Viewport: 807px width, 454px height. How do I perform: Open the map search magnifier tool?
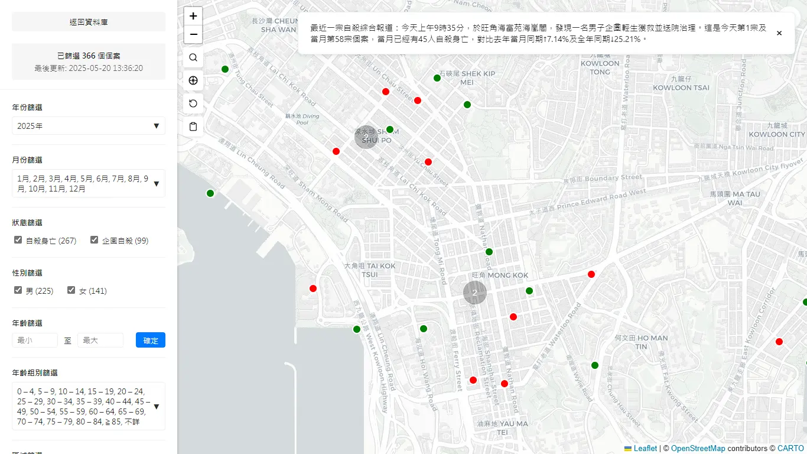[x=193, y=57]
